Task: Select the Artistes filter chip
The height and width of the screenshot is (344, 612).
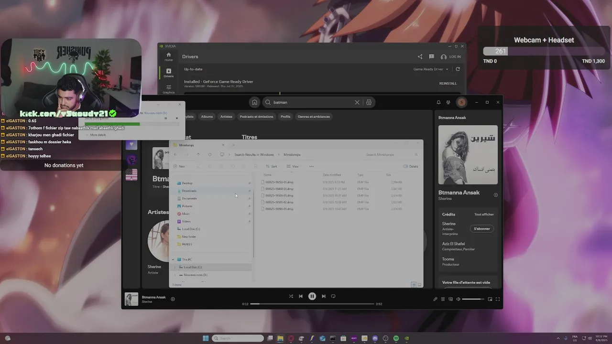Action: [x=226, y=117]
